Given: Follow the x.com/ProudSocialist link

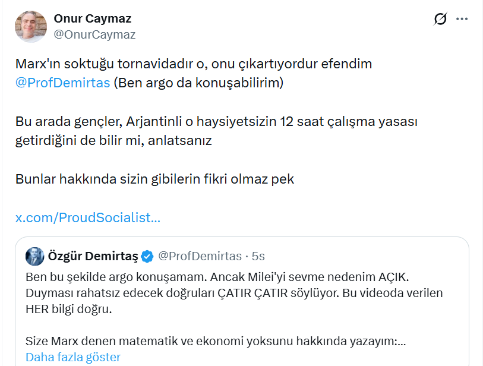Looking at the screenshot, I should 88,217.
